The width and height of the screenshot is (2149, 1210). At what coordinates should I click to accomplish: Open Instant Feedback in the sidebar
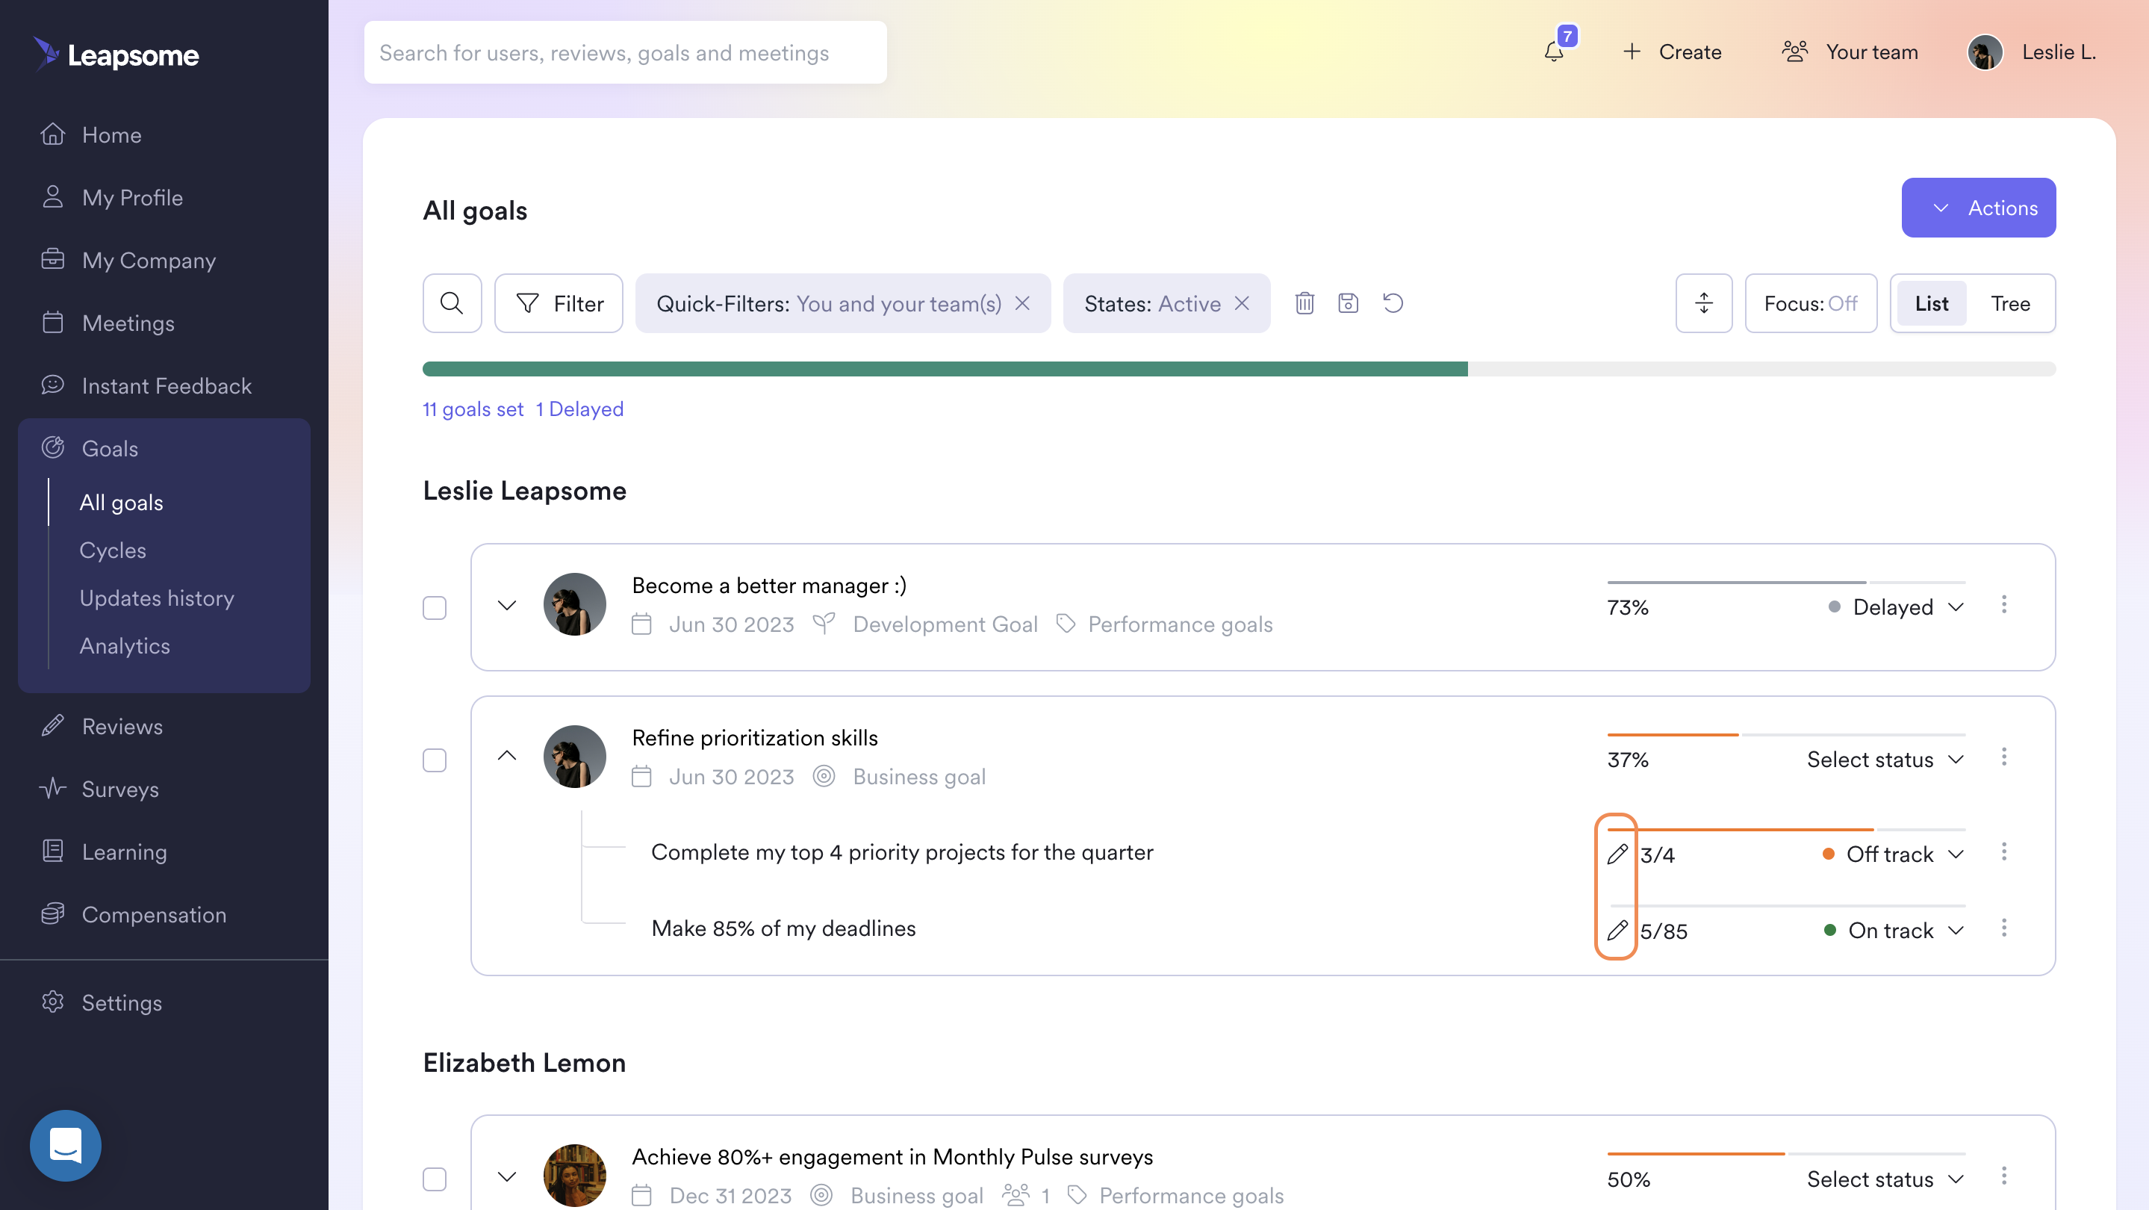(x=146, y=385)
